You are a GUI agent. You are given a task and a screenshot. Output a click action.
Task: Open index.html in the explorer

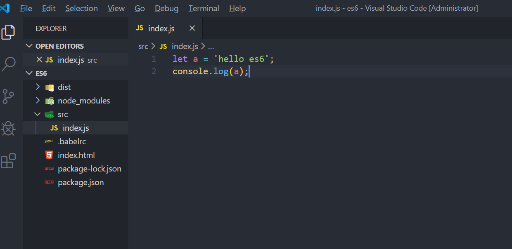[76, 155]
